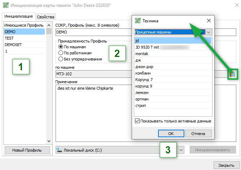Viewport: 241px width, 170px height.
Task: Toggle Показывать только активные данные checkbox
Action: pos(137,121)
